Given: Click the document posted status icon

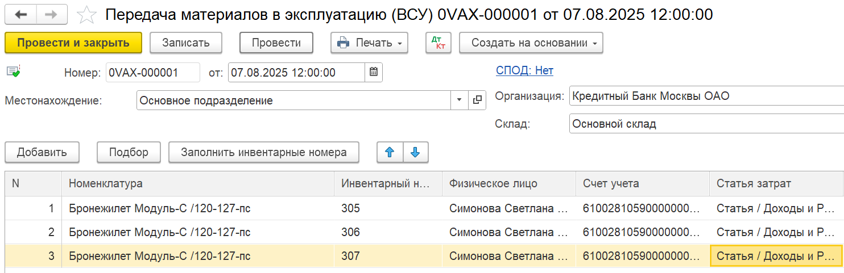Looking at the screenshot, I should [x=13, y=72].
